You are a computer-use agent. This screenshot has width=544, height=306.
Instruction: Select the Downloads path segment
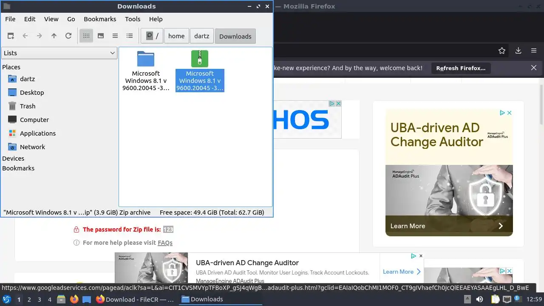pyautogui.click(x=235, y=36)
